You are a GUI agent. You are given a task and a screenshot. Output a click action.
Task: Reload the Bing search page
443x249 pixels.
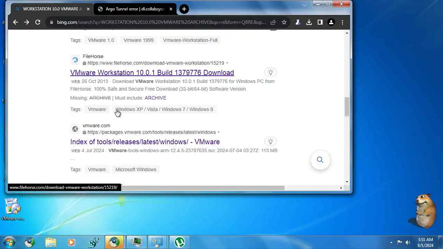coord(38,22)
